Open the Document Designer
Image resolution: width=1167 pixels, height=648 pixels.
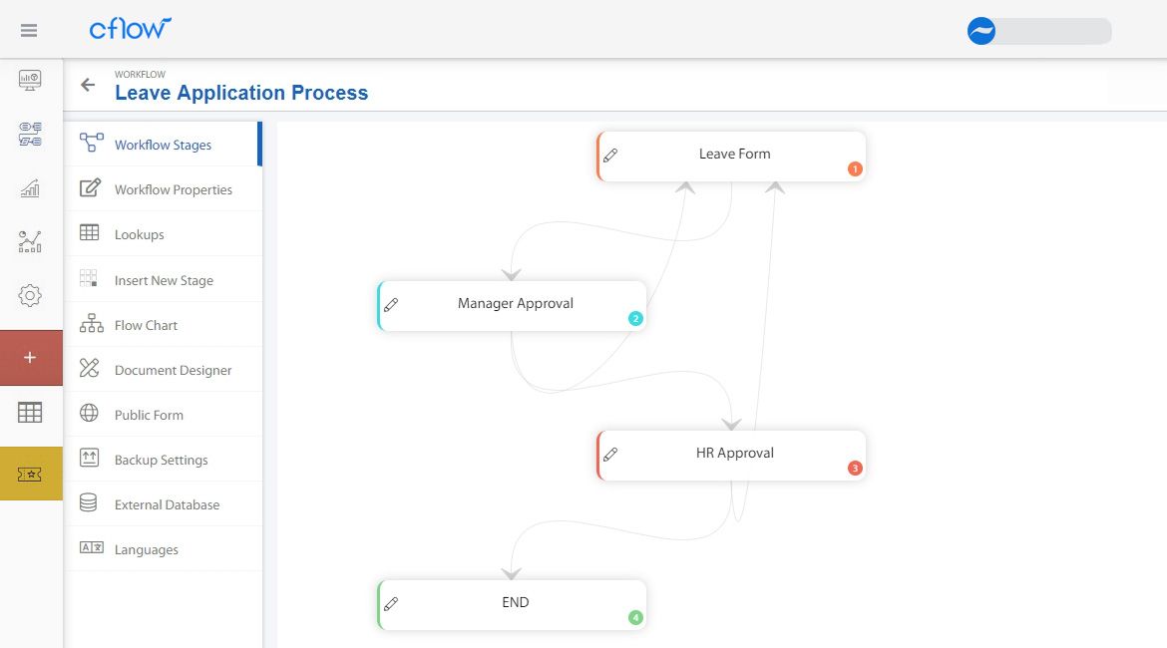[x=172, y=369]
